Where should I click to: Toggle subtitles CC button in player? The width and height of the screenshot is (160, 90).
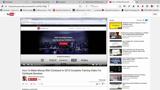(93, 64)
